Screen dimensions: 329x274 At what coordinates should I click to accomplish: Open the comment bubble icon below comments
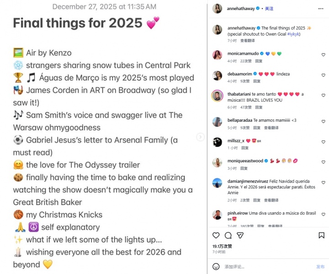point(228,236)
